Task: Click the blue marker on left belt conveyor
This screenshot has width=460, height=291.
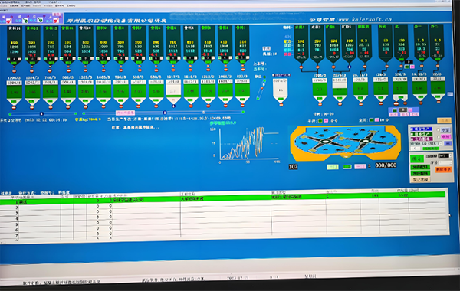Action: 41,113
